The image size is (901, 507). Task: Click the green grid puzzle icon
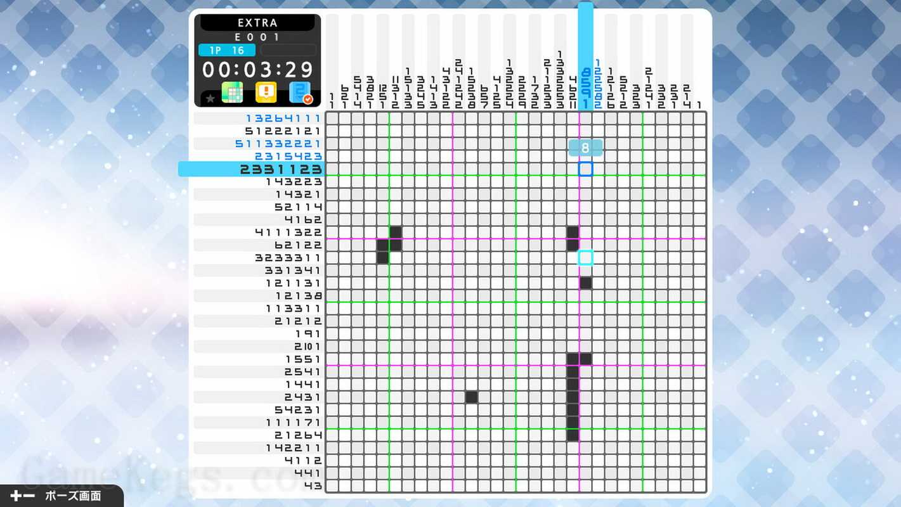point(232,93)
